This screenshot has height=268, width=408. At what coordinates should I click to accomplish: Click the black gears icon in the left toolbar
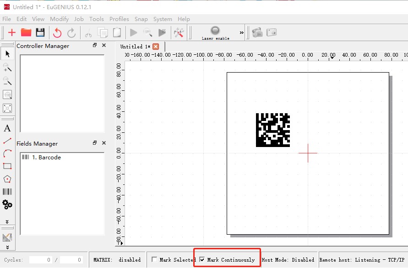coord(7,205)
